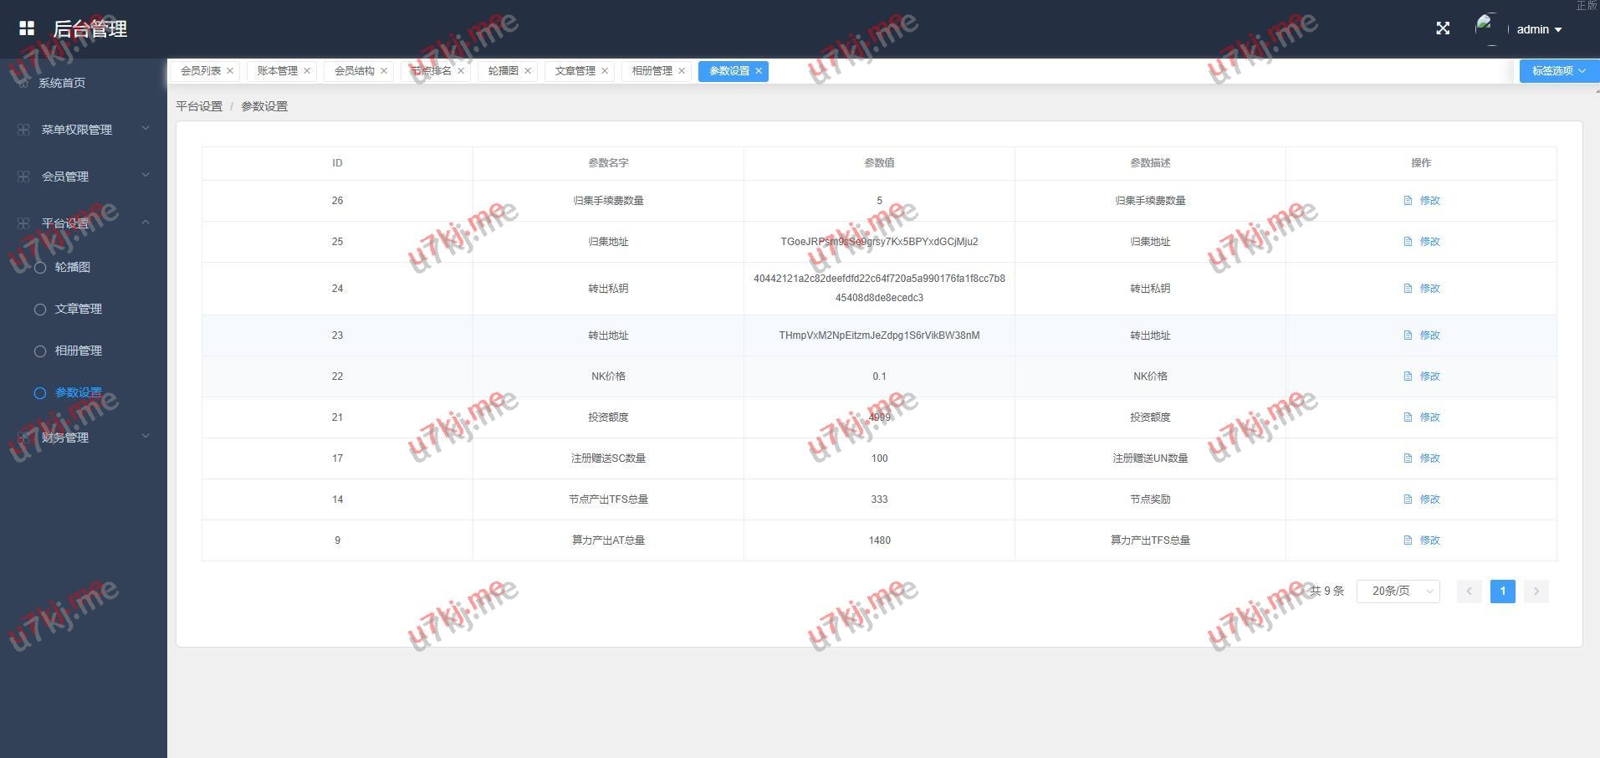Select 相册管理 in the sidebar submenu

[78, 351]
